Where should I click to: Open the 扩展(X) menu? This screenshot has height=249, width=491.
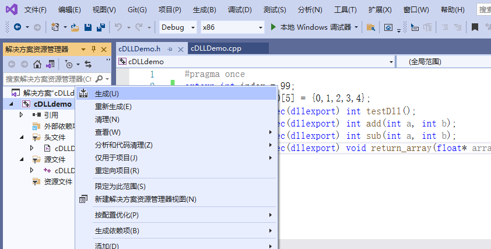[380, 10]
